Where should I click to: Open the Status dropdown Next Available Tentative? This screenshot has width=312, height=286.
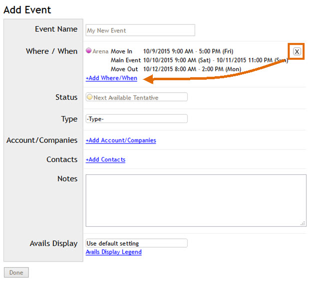coord(136,97)
